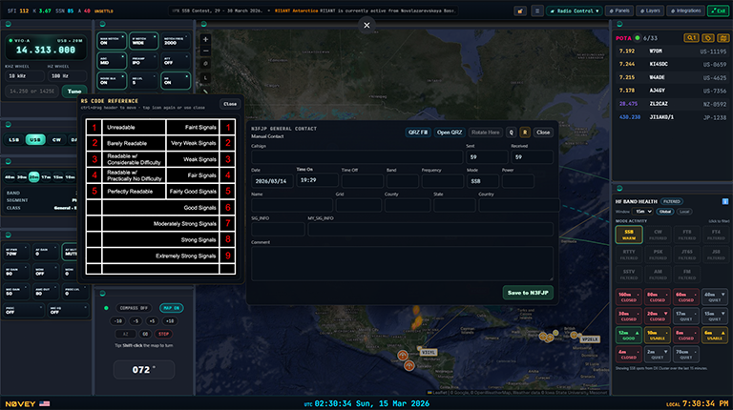The width and height of the screenshot is (733, 410).
Task: Click the red STOP rotor button
Action: pos(163,334)
